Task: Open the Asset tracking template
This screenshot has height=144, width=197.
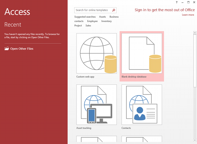Action: 97,105
